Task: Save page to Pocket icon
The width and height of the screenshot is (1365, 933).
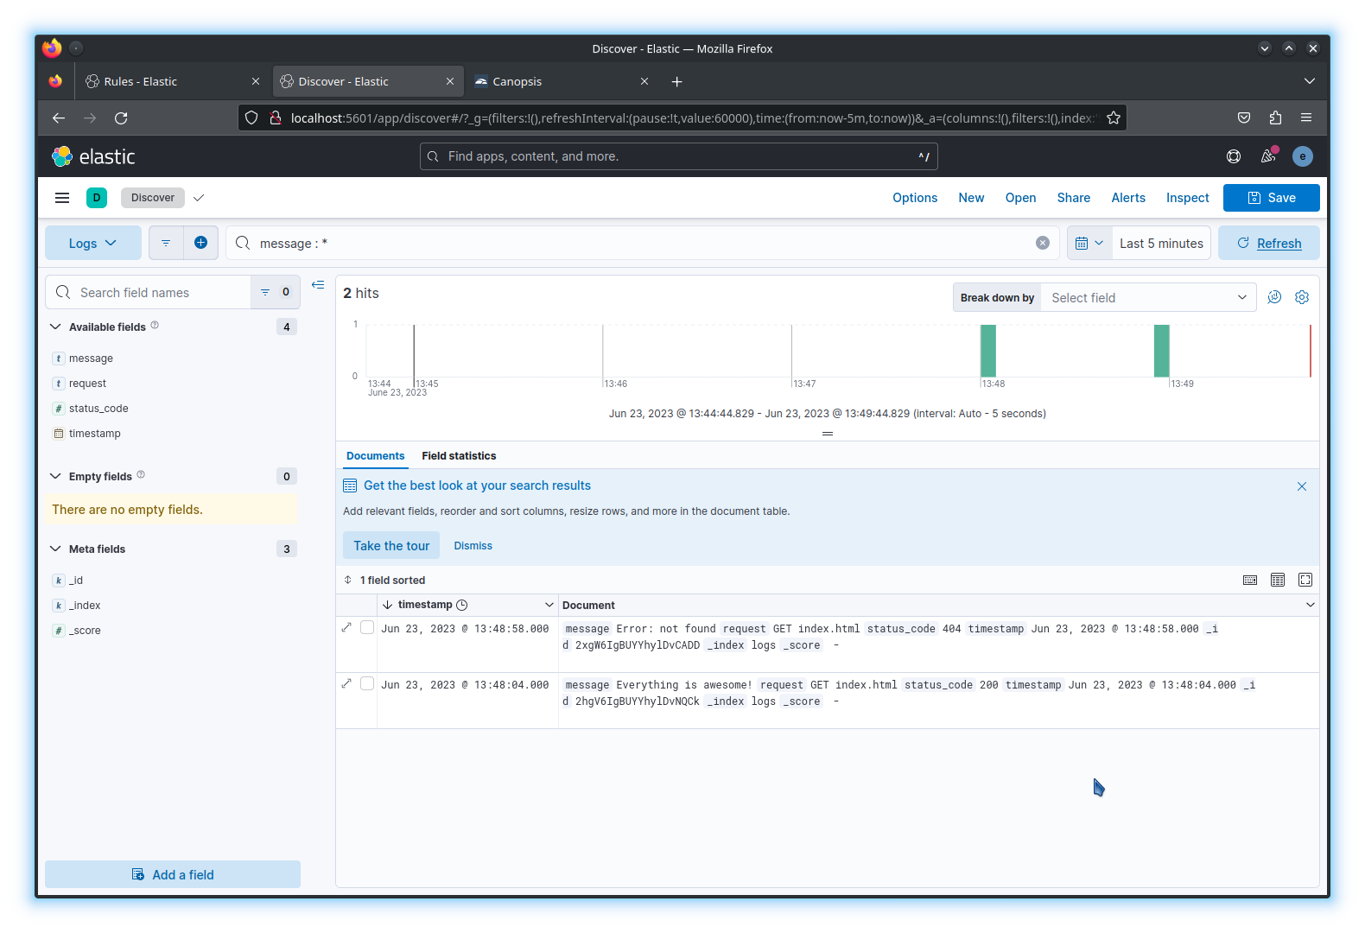Action: pos(1244,117)
